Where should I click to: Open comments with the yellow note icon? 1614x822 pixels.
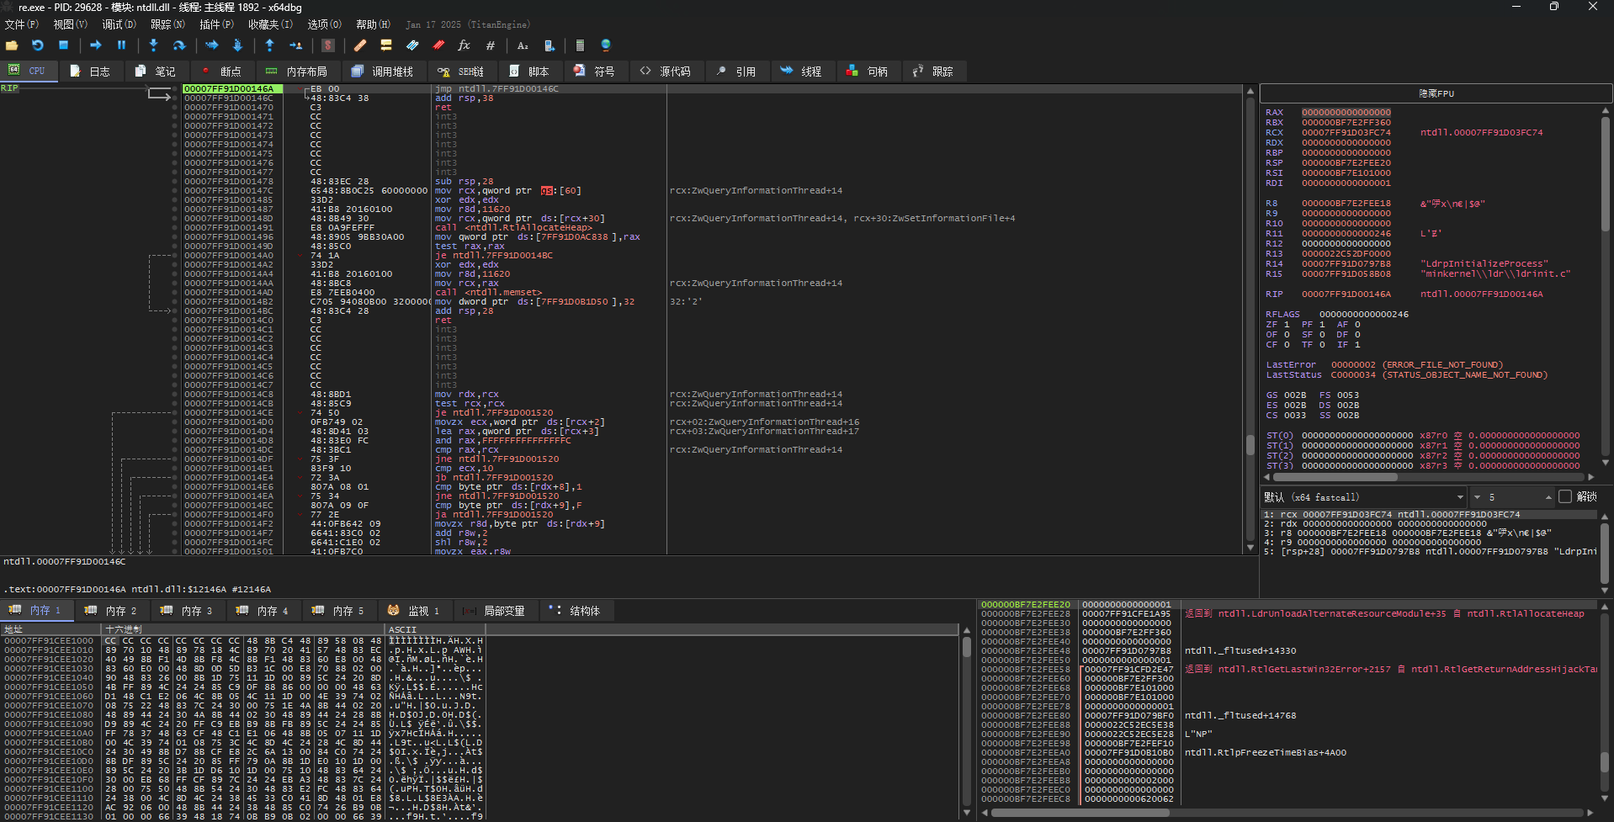386,45
